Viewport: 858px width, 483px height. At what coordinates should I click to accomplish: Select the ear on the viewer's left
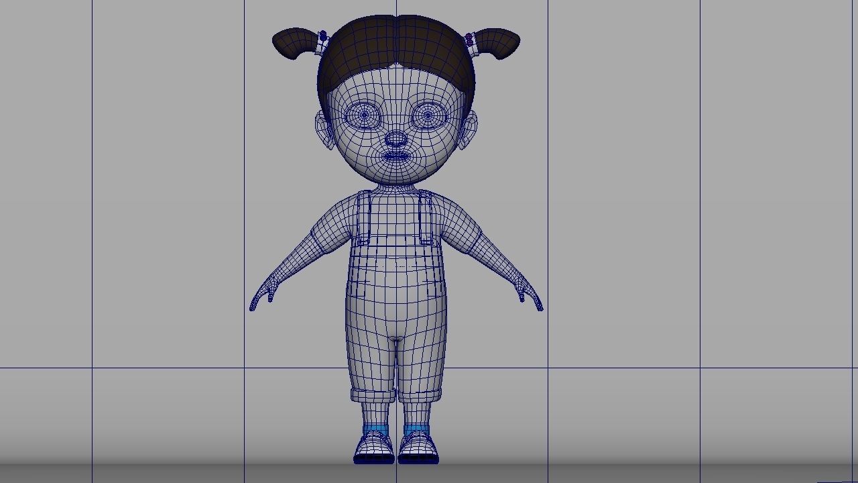[324, 129]
